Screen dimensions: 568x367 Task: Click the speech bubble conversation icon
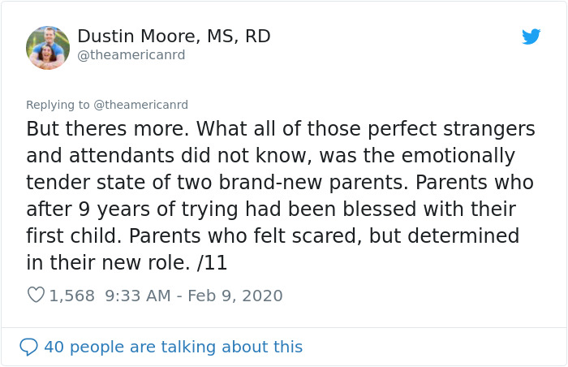[28, 347]
